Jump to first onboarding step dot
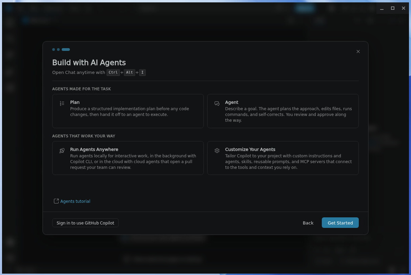This screenshot has height=275, width=411. coord(54,50)
